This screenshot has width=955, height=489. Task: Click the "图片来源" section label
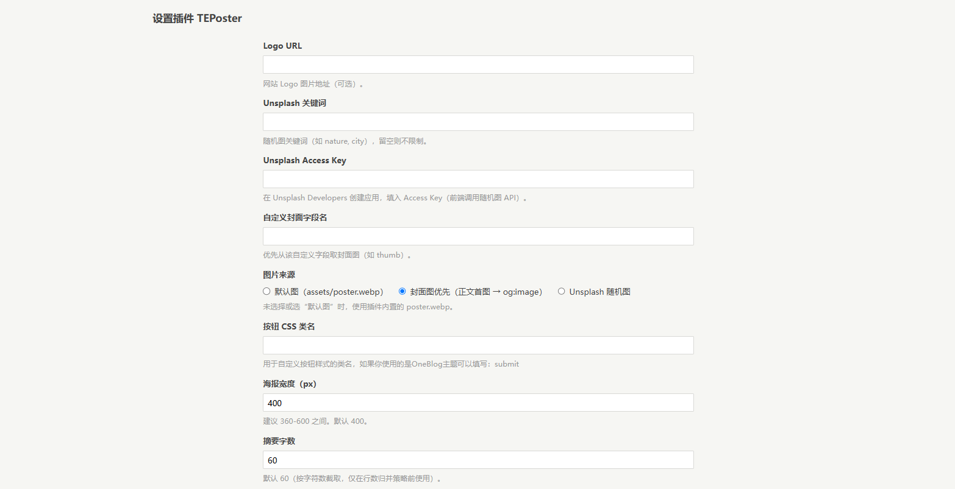pos(279,275)
